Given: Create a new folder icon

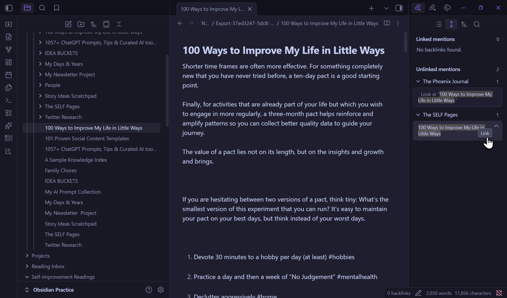Looking at the screenshot, I should (81, 24).
